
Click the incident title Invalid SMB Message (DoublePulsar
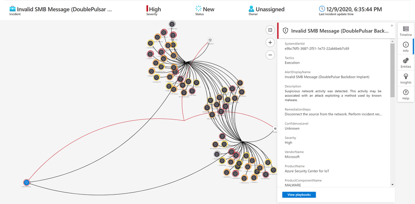point(64,9)
